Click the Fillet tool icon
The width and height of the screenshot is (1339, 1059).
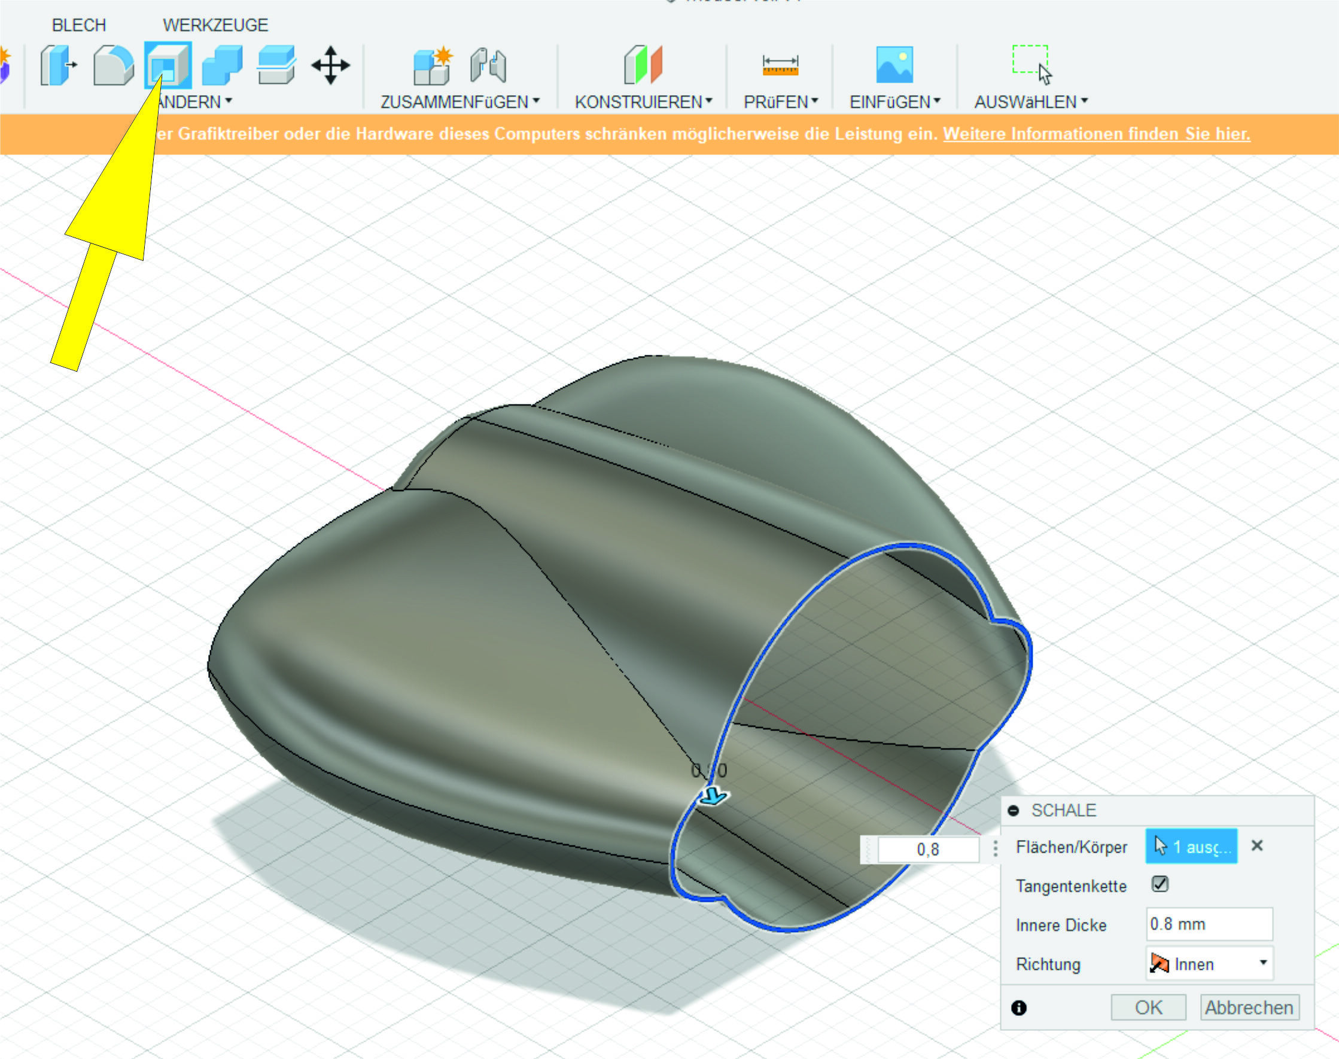113,65
